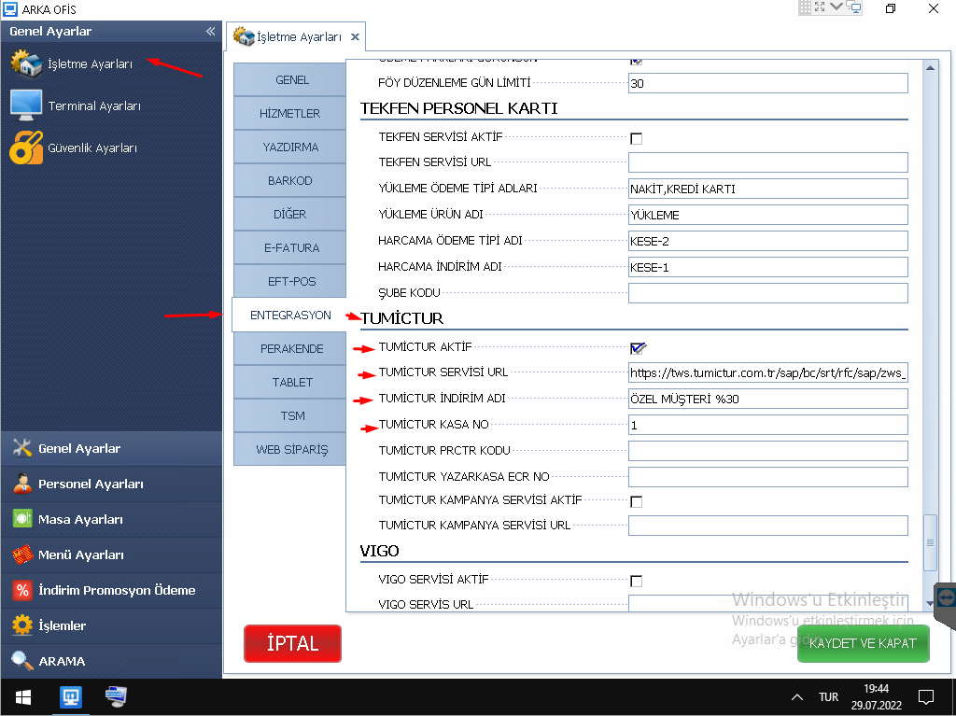
Task: Select PERAKENDE settings tab
Action: [290, 348]
